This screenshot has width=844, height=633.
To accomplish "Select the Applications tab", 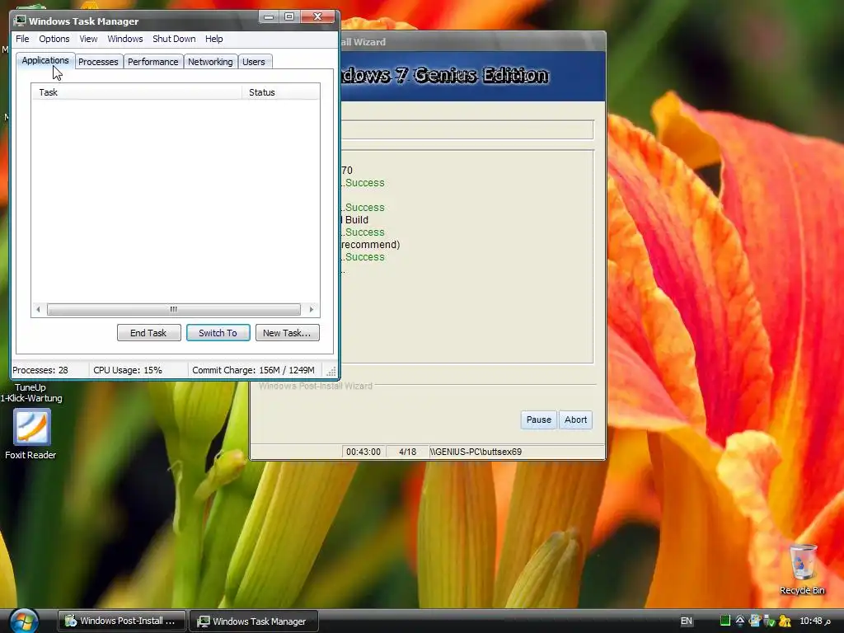I will coord(45,60).
